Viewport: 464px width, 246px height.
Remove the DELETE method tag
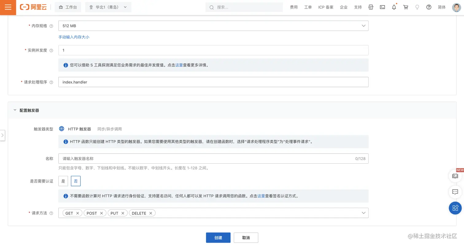pyautogui.click(x=151, y=213)
